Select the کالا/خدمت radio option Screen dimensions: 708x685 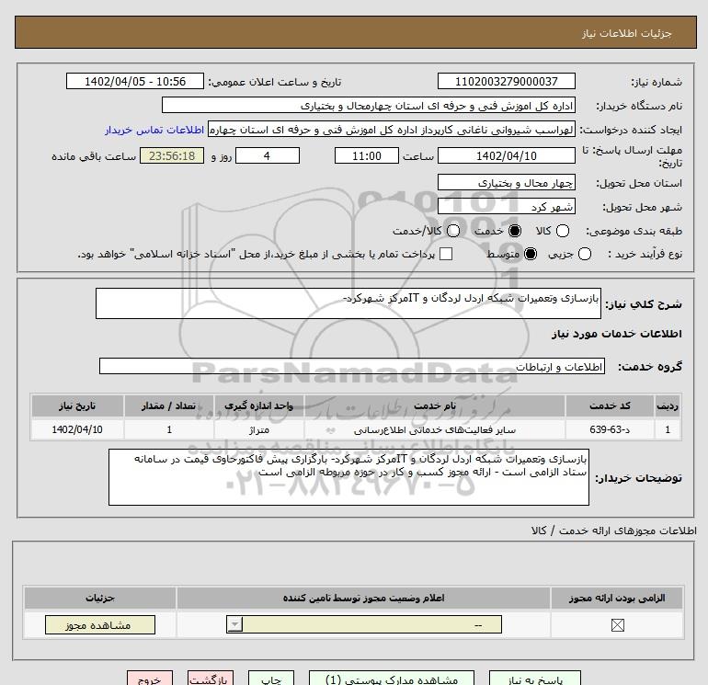453,231
